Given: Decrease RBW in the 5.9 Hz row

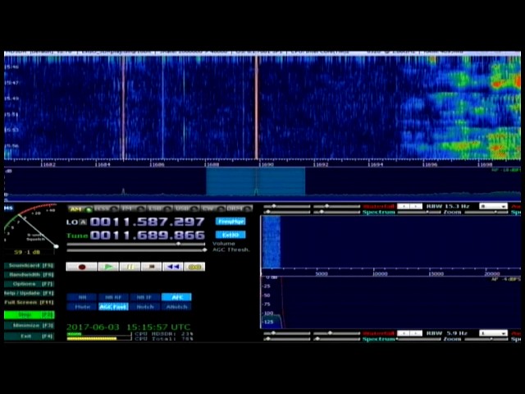Looking at the screenshot, I should (x=404, y=333).
